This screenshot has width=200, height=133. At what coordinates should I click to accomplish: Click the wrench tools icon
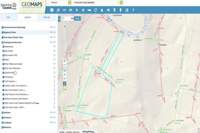(127, 10)
